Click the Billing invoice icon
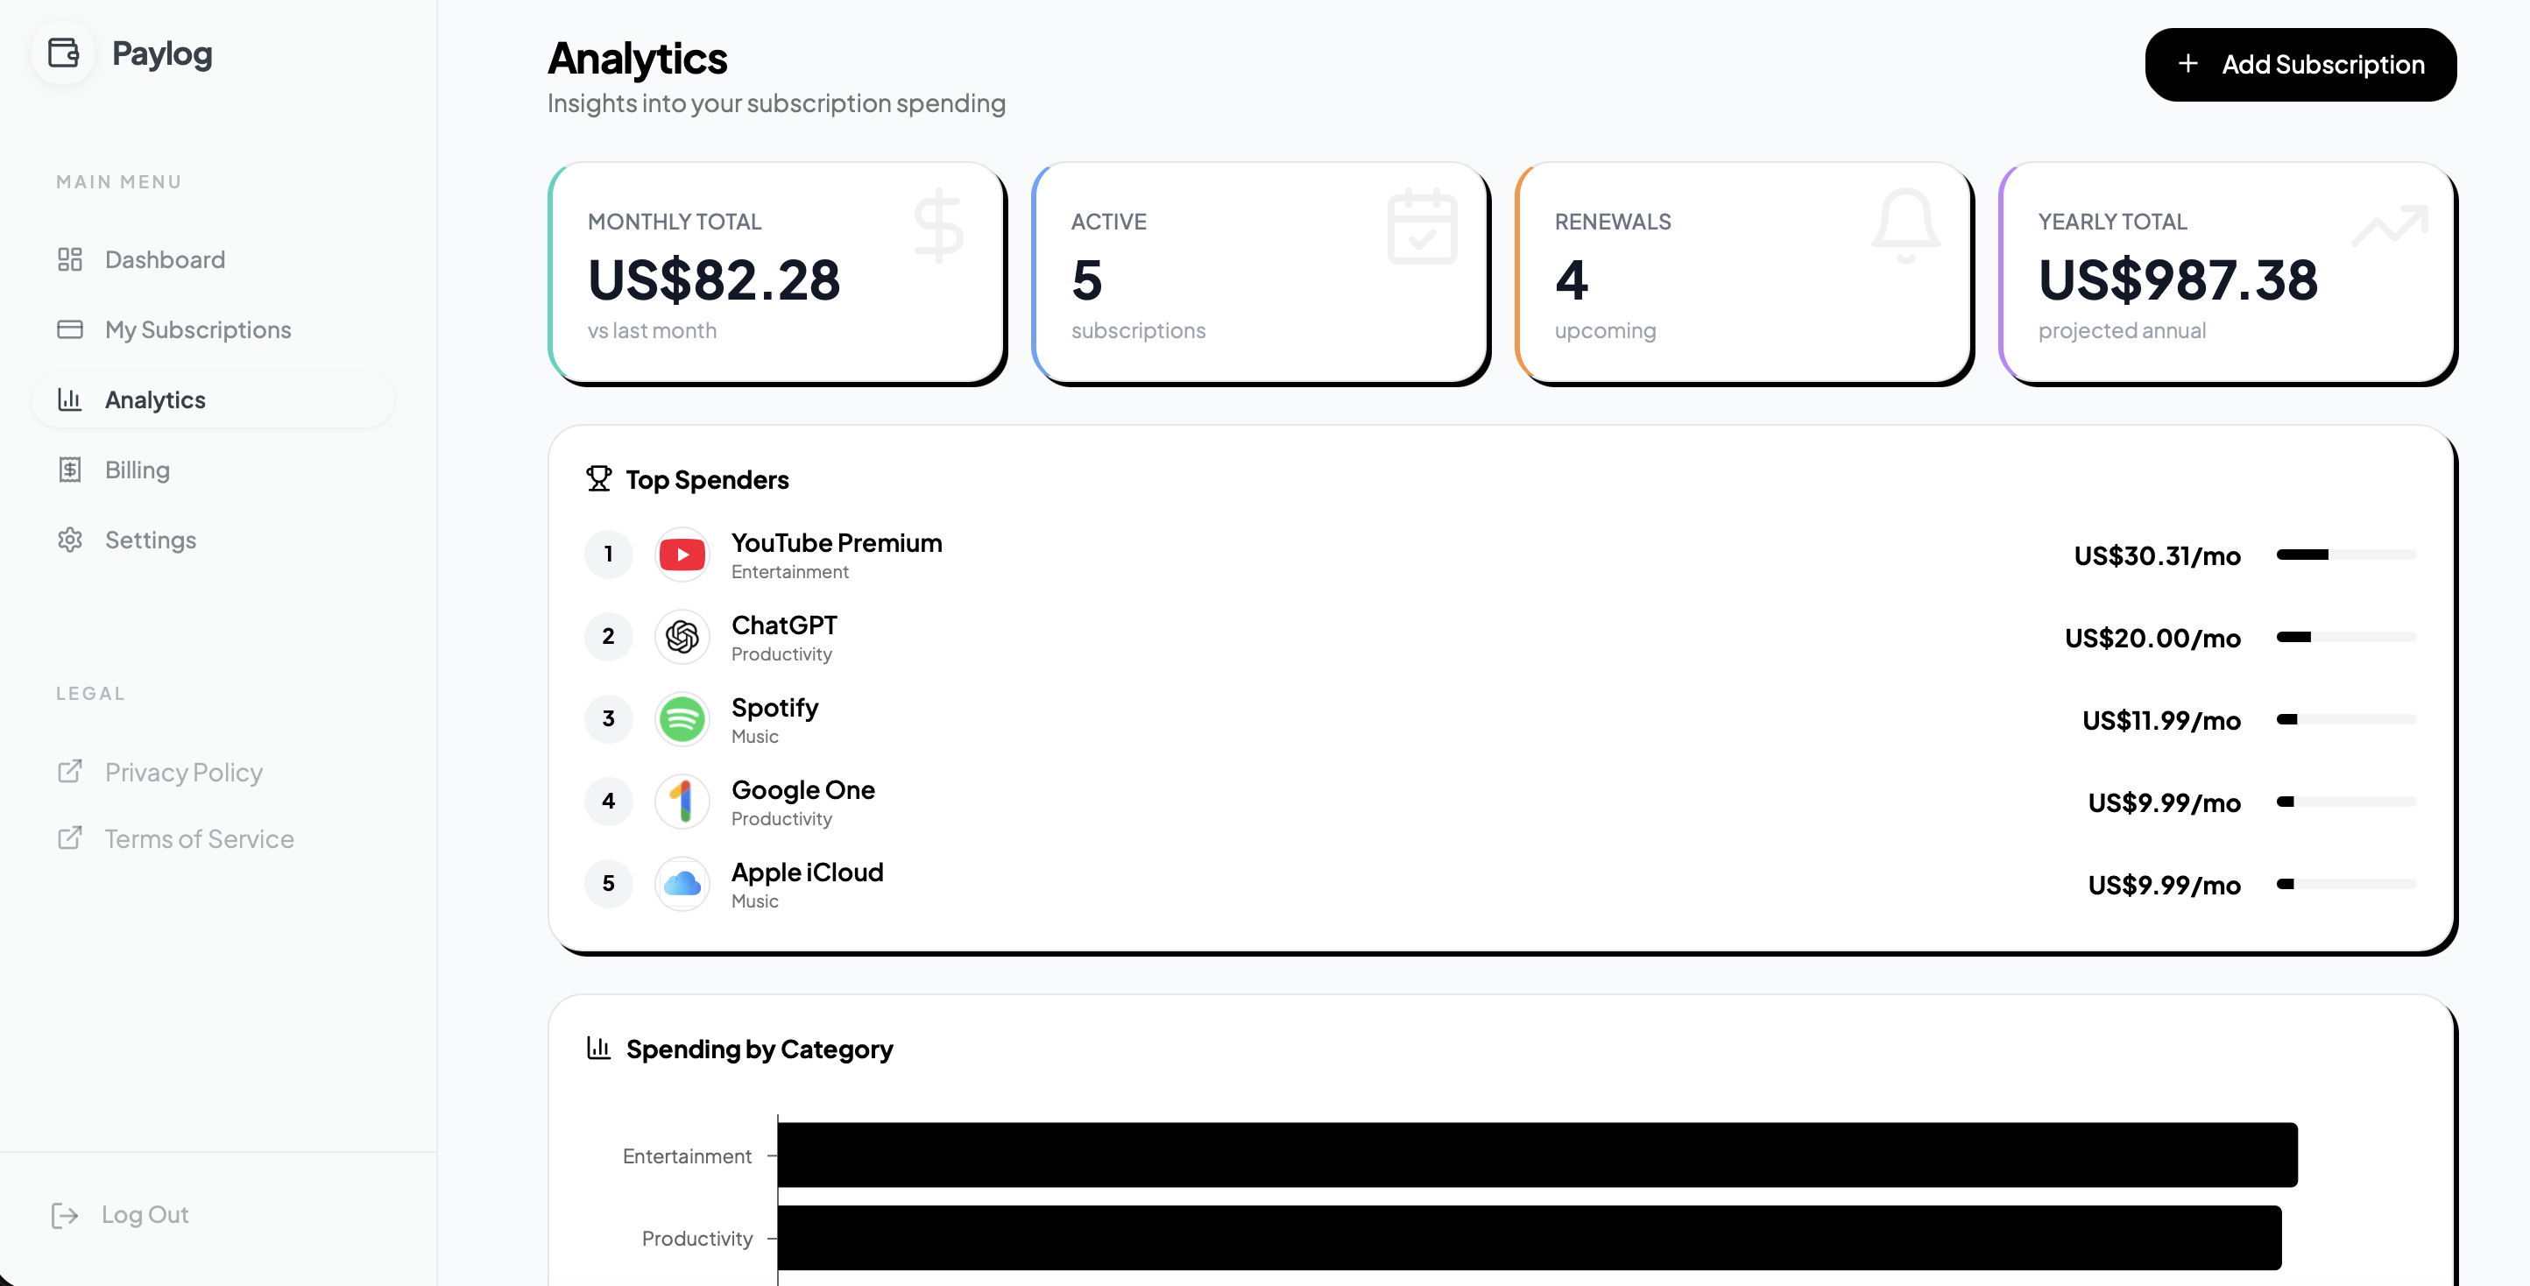Image resolution: width=2530 pixels, height=1286 pixels. pos(70,470)
